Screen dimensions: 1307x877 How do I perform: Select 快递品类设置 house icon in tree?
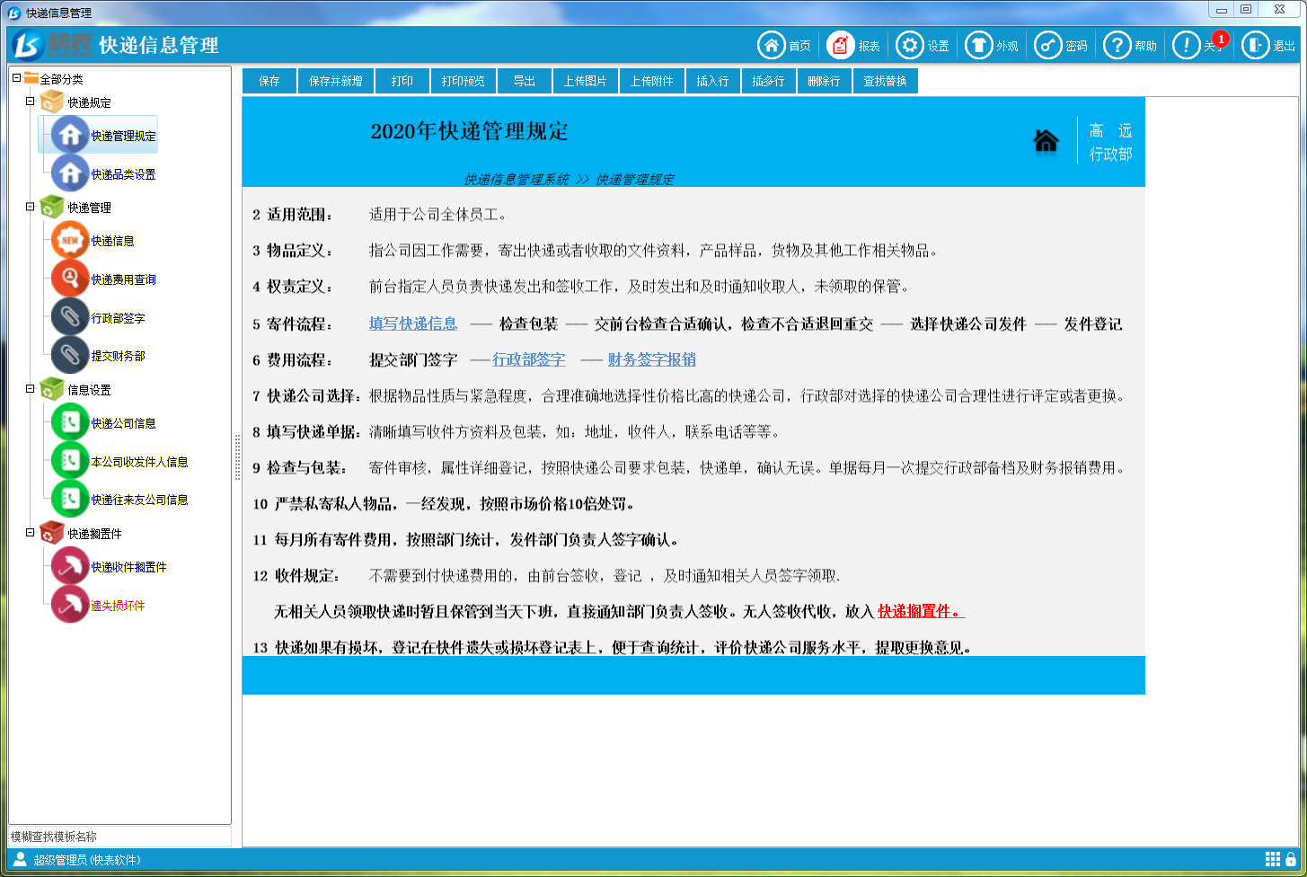pyautogui.click(x=70, y=173)
